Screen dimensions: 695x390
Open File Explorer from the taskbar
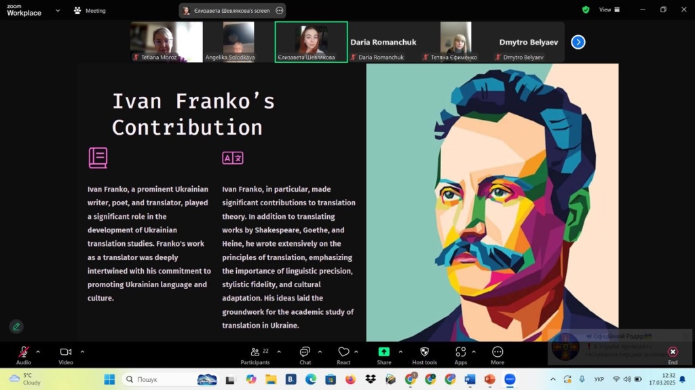[271, 379]
